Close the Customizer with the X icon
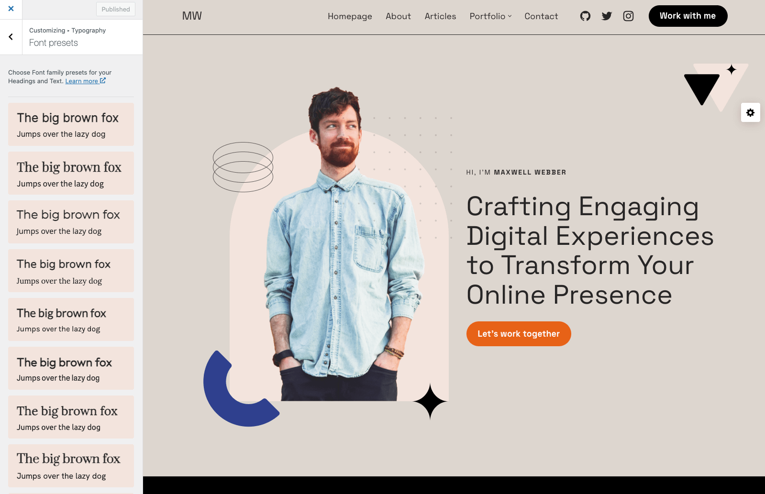Viewport: 765px width, 494px height. [x=11, y=9]
